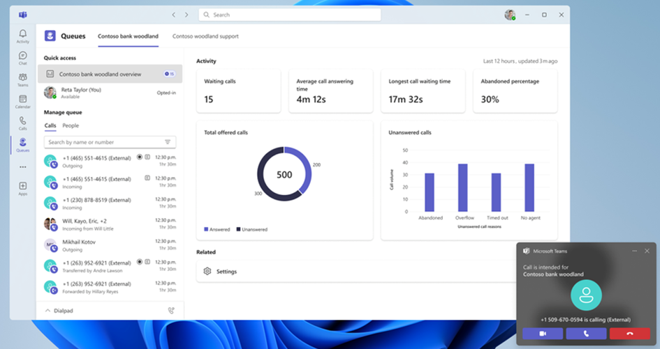Viewport: 660px width, 349px height.
Task: Open the Settings link under Related
Action: [x=226, y=271]
